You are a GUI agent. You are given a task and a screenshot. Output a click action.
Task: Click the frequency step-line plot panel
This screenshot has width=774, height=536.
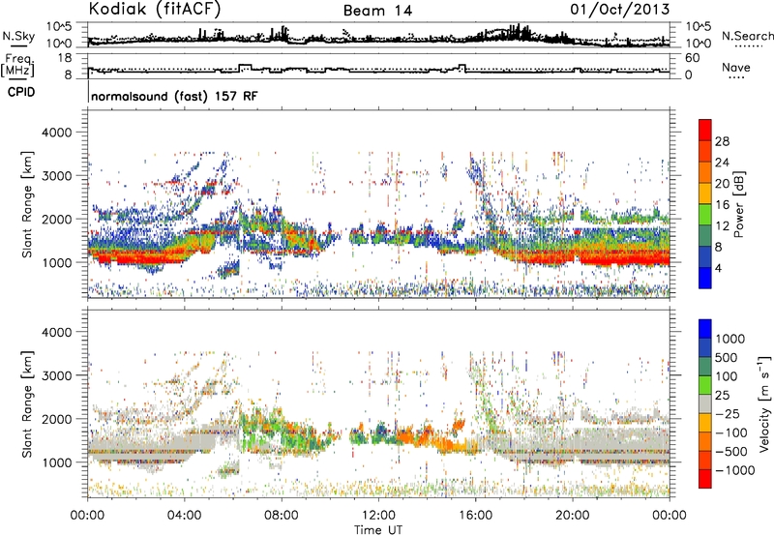[x=378, y=66]
